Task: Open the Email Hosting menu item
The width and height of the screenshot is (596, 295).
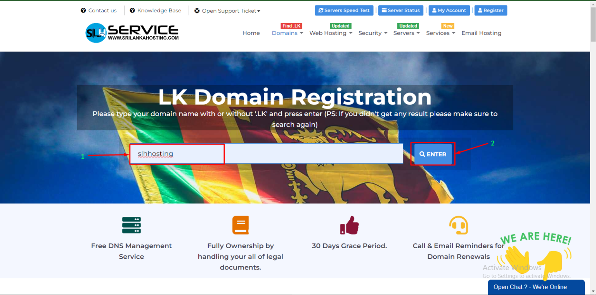Action: [481, 33]
